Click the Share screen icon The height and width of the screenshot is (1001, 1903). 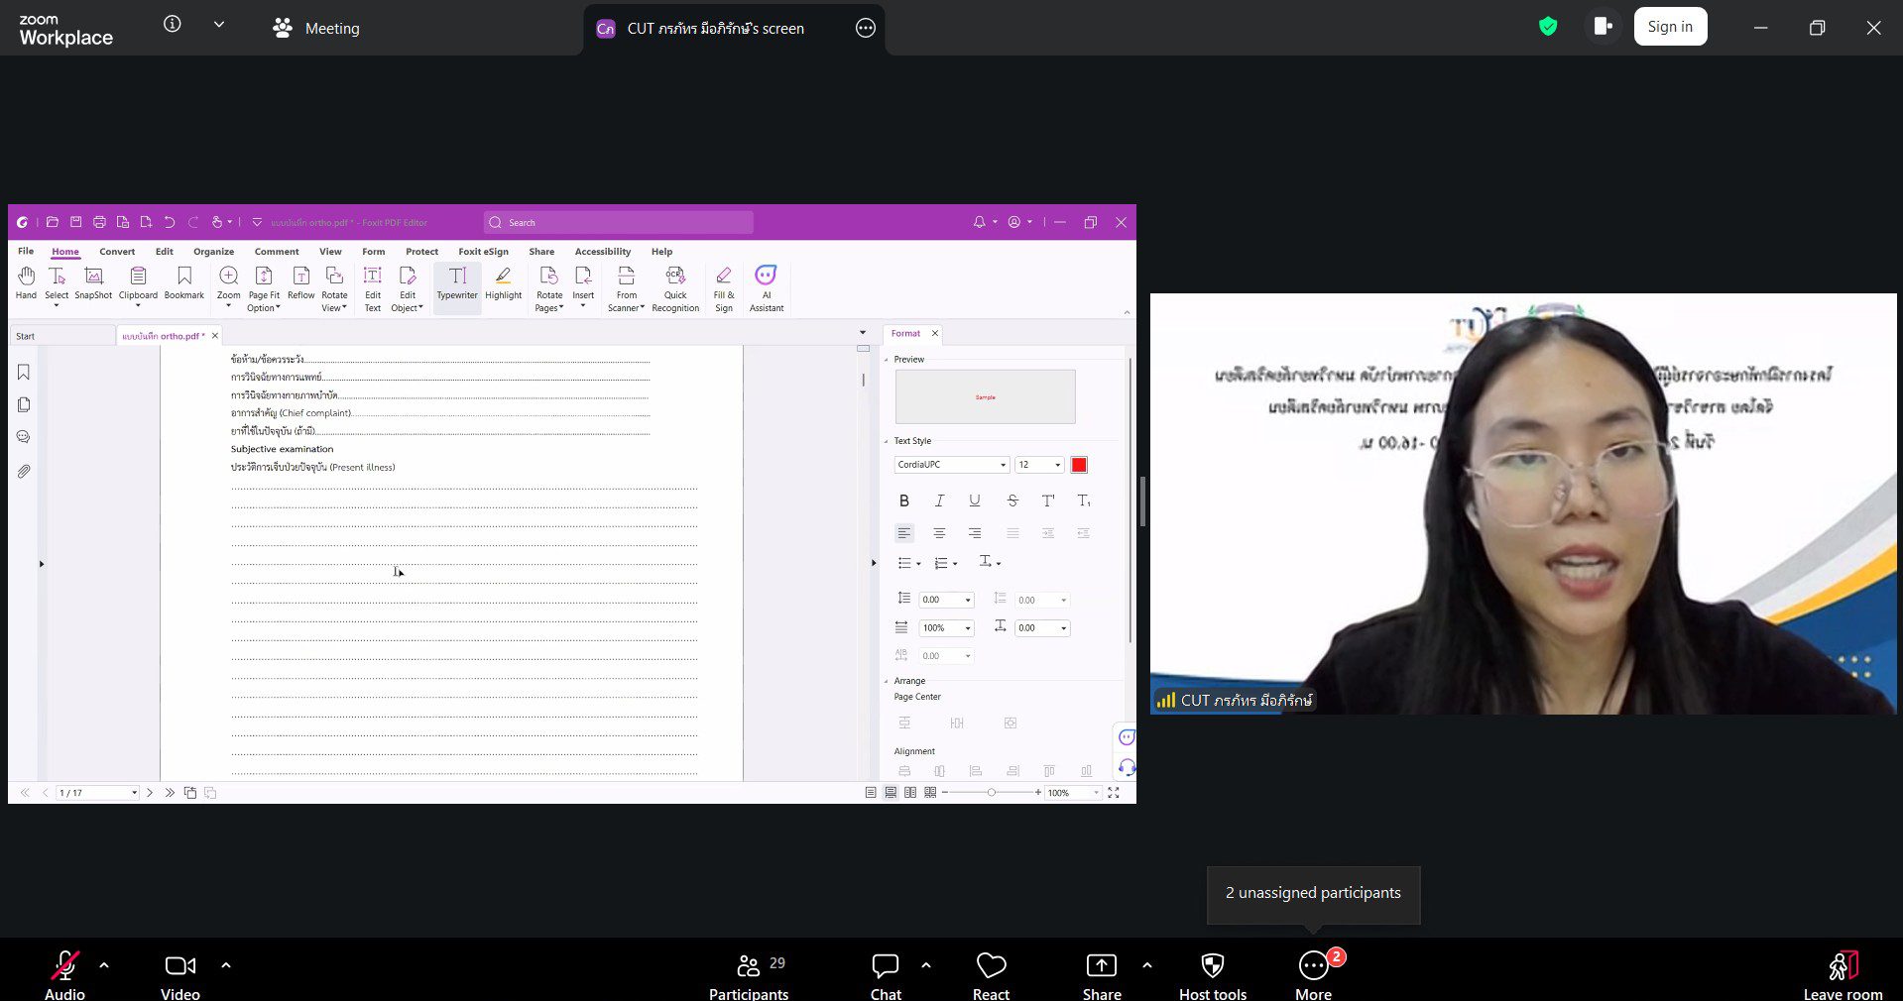[x=1101, y=966]
